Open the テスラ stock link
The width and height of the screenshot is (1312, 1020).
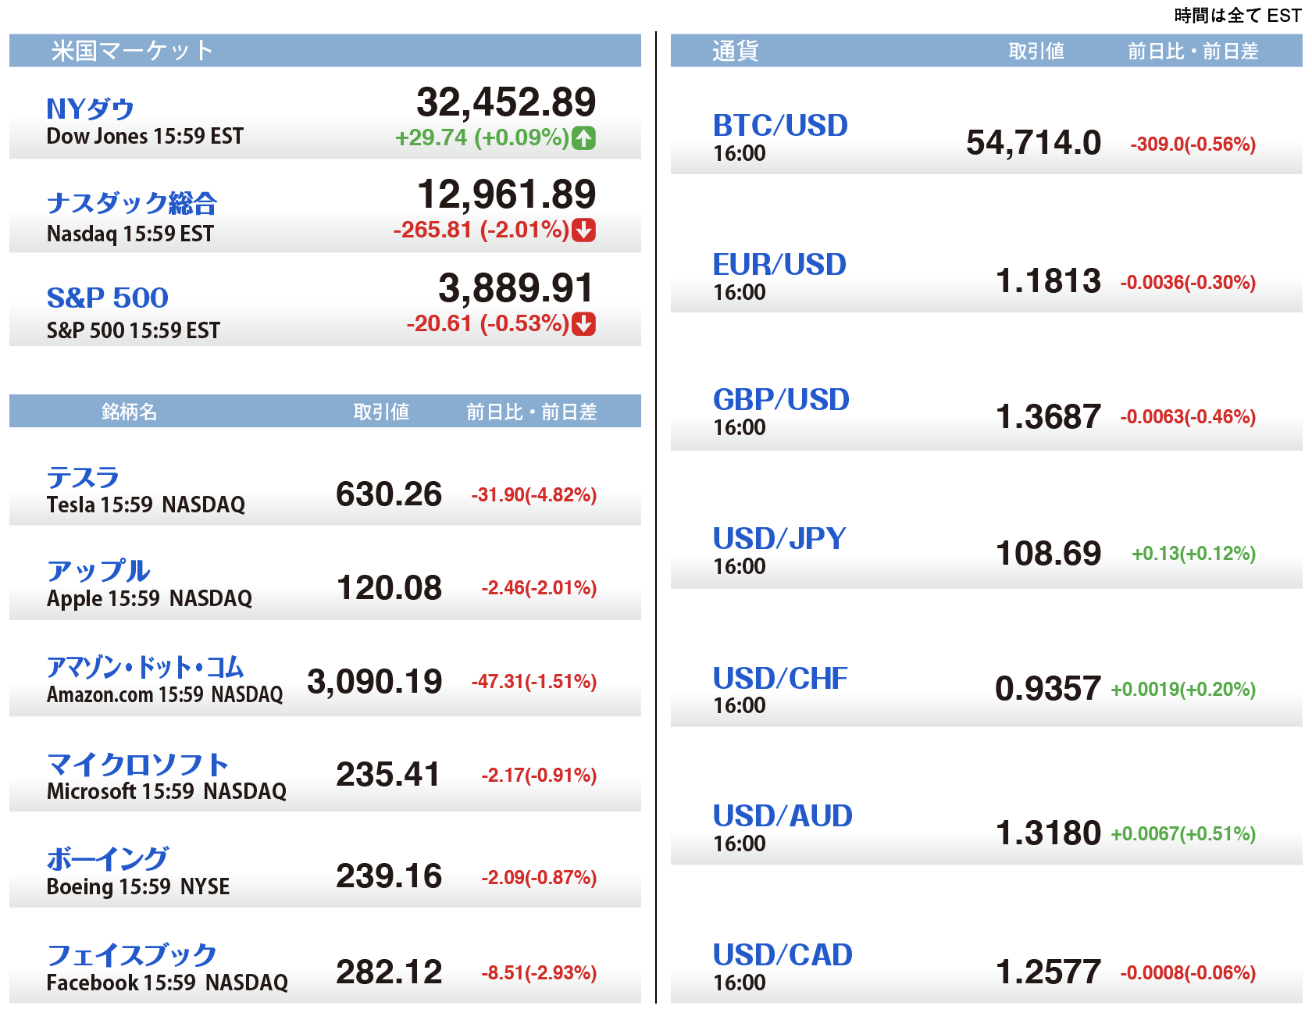[83, 477]
